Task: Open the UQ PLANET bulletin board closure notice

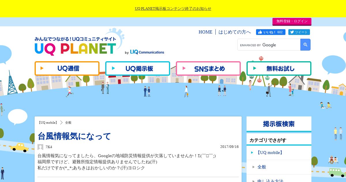Action: [x=173, y=9]
